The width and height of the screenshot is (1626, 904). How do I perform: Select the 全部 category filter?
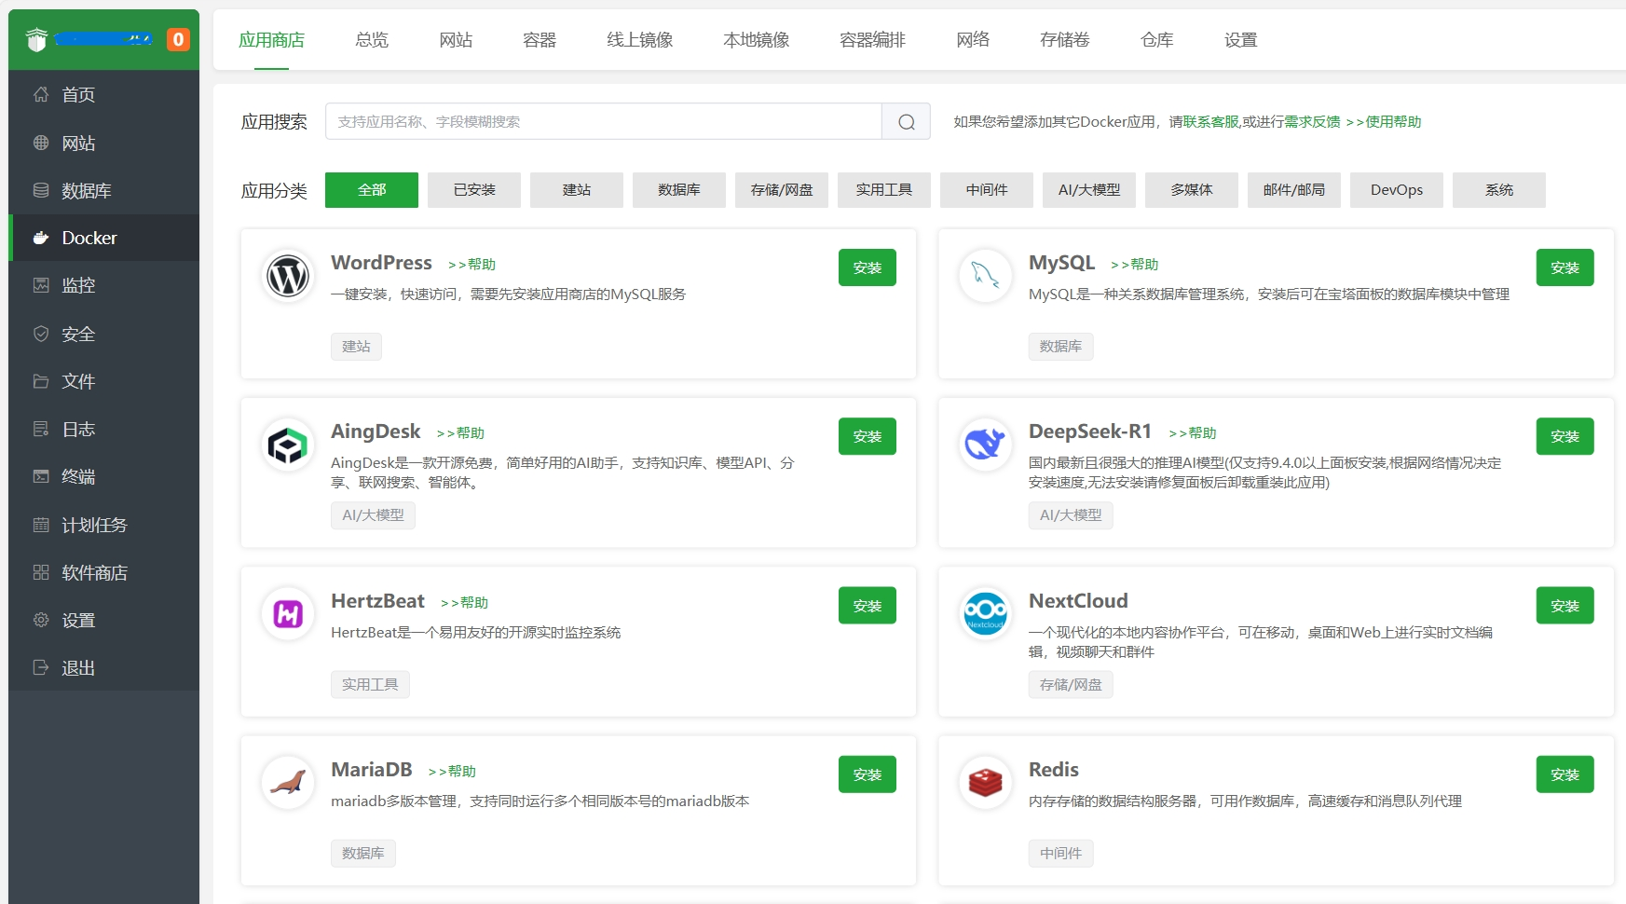(372, 190)
